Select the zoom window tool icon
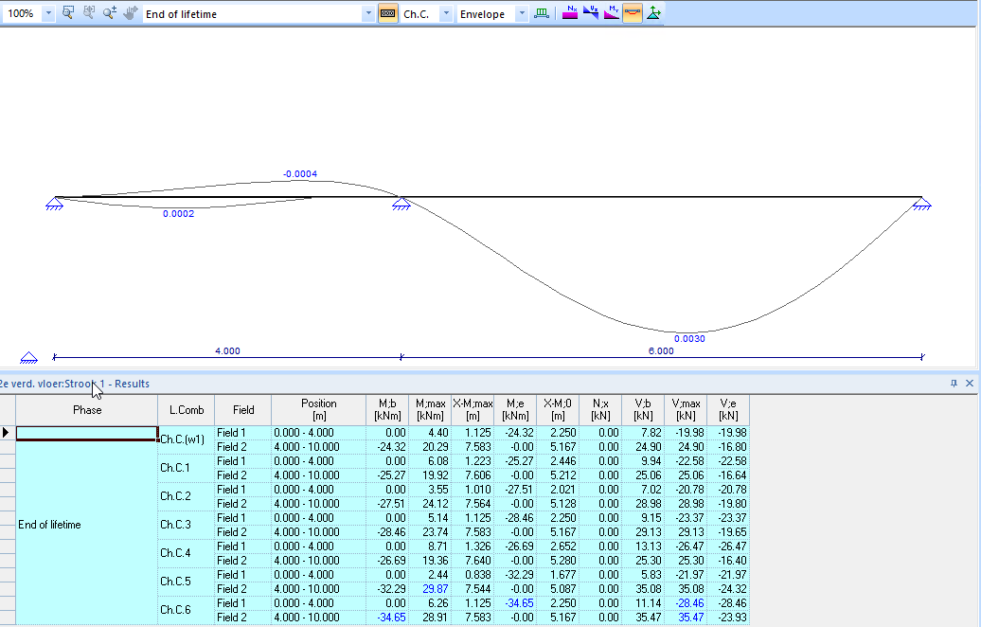Screen dimensions: 981x627 click(x=68, y=13)
